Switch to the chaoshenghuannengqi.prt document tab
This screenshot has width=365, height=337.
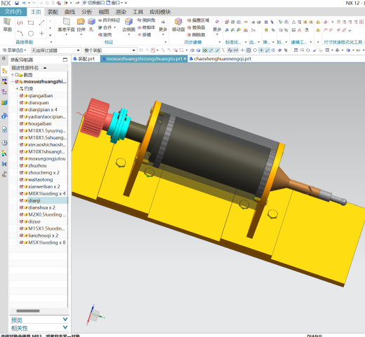[x=220, y=59]
